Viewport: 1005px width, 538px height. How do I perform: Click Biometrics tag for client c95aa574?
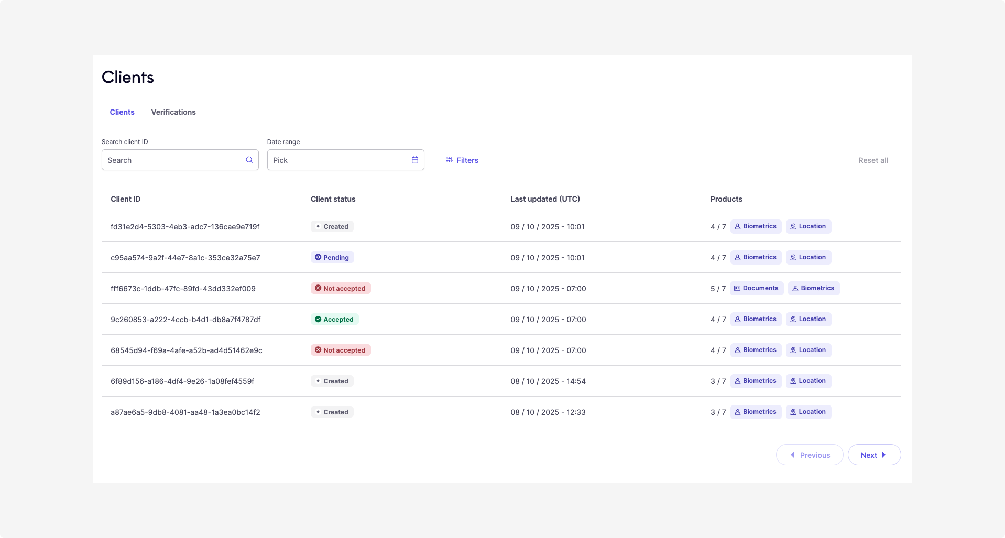[756, 257]
